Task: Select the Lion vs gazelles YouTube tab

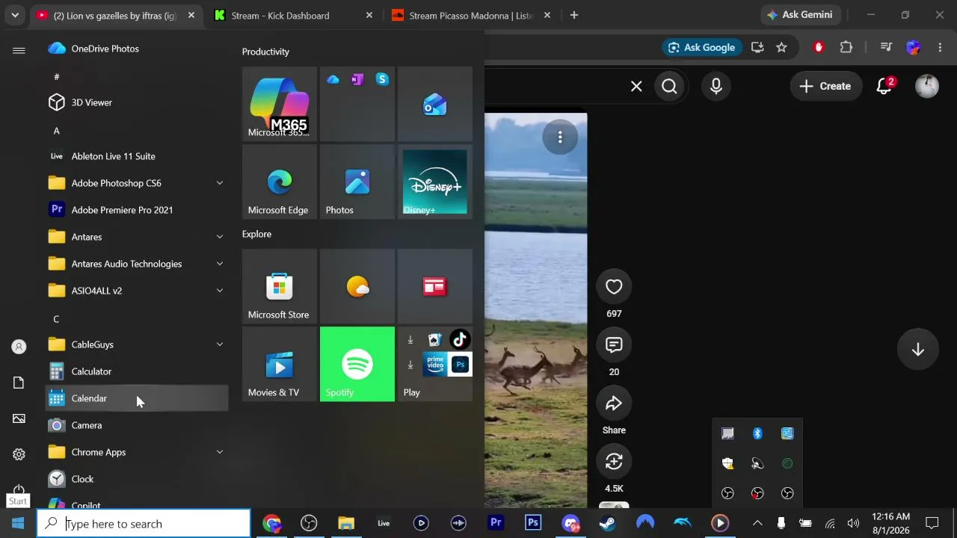Action: point(114,15)
